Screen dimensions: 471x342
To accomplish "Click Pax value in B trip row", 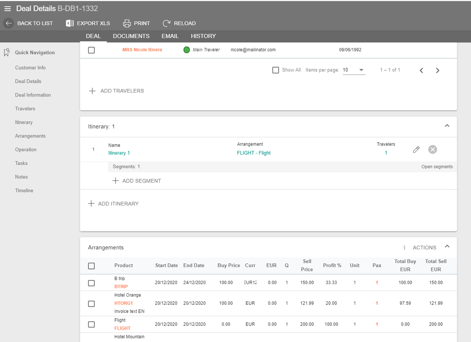I will [377, 283].
